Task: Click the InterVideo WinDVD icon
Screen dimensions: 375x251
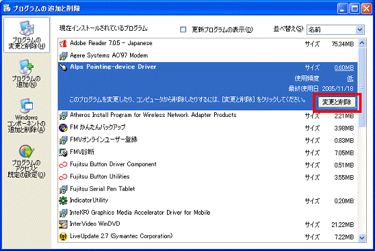Action: (63, 224)
